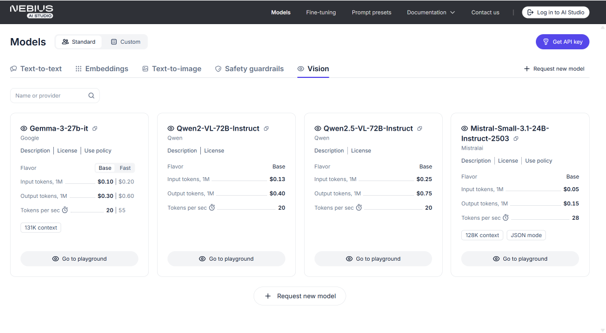
Task: Click Gemma input price $0.10
Action: [x=105, y=182]
